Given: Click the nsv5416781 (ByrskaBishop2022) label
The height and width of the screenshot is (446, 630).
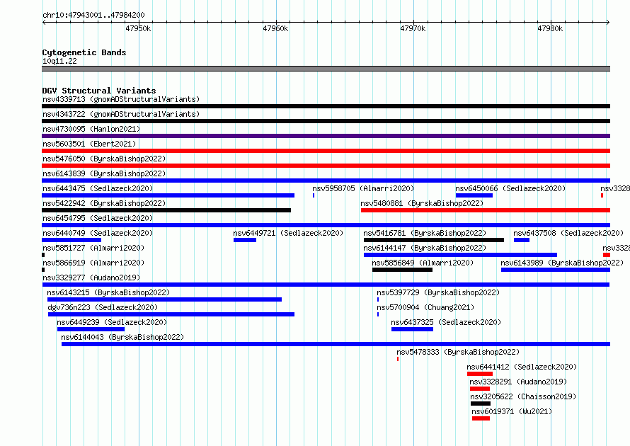Looking at the screenshot, I should [x=425, y=233].
